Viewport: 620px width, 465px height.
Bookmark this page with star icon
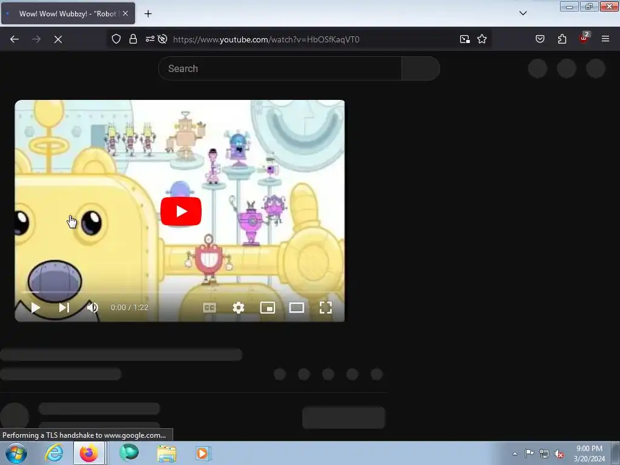pyautogui.click(x=482, y=39)
